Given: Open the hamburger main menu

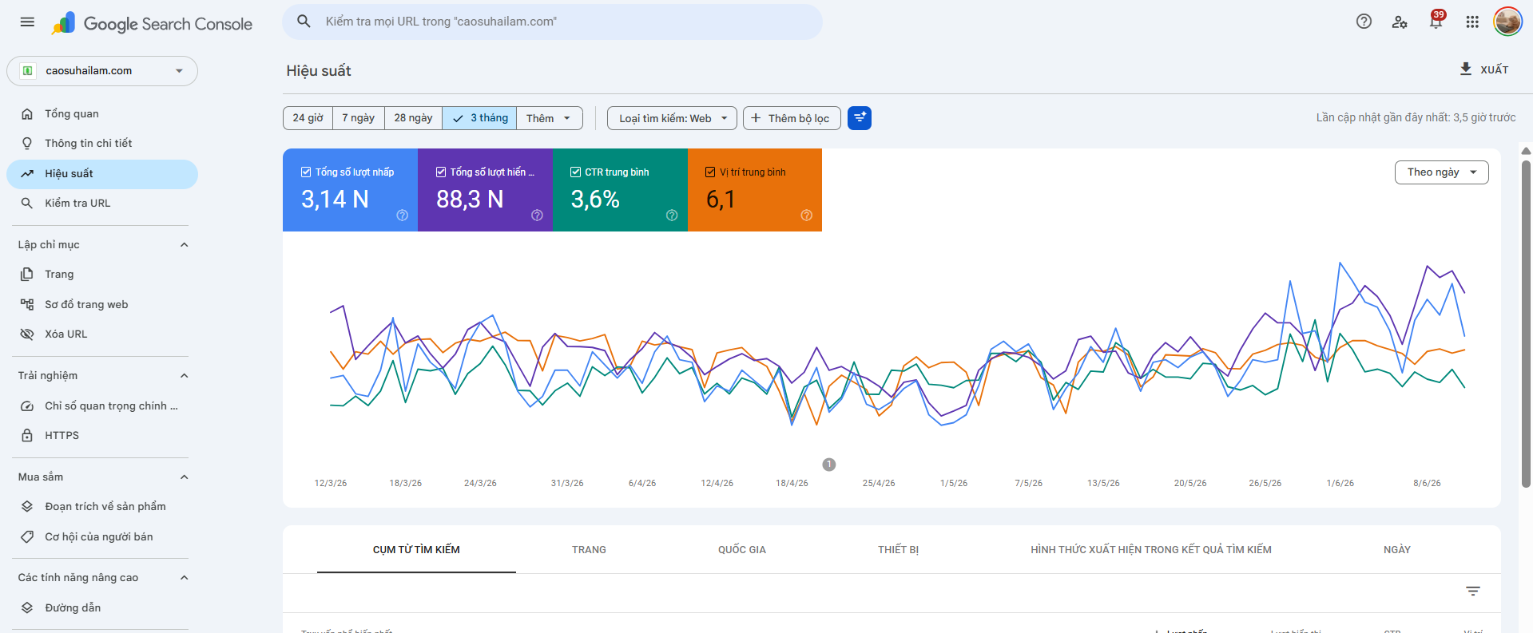Looking at the screenshot, I should (x=27, y=22).
